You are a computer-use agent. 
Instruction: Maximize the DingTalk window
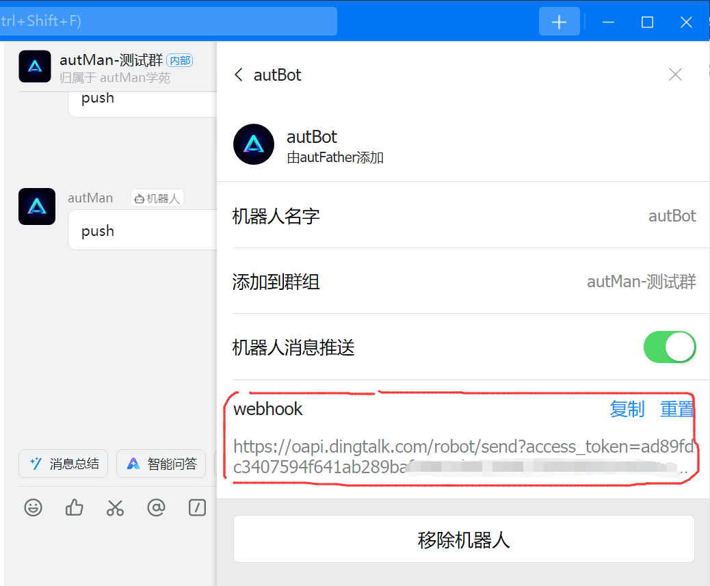point(647,22)
